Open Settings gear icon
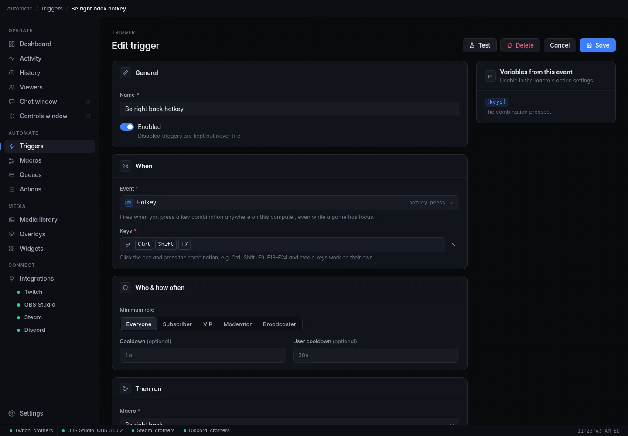 12,413
